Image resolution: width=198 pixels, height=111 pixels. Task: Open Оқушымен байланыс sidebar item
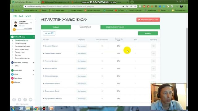coord(23,46)
